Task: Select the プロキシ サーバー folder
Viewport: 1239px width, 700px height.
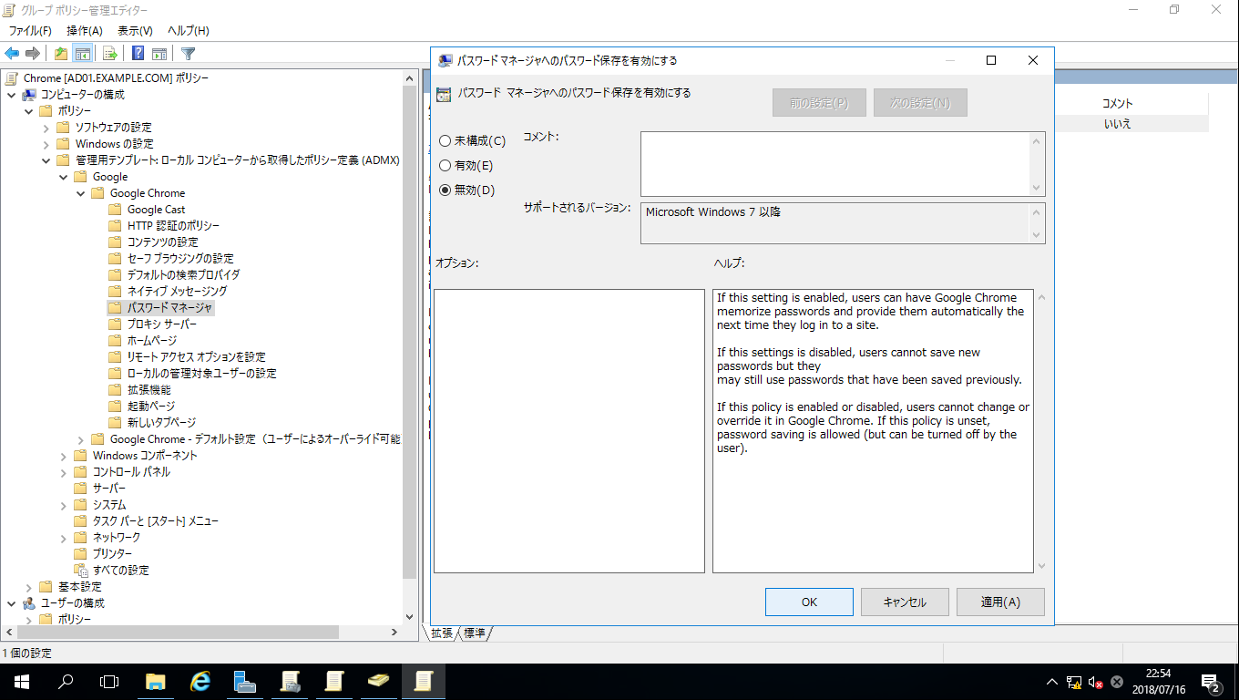Action: click(x=151, y=324)
